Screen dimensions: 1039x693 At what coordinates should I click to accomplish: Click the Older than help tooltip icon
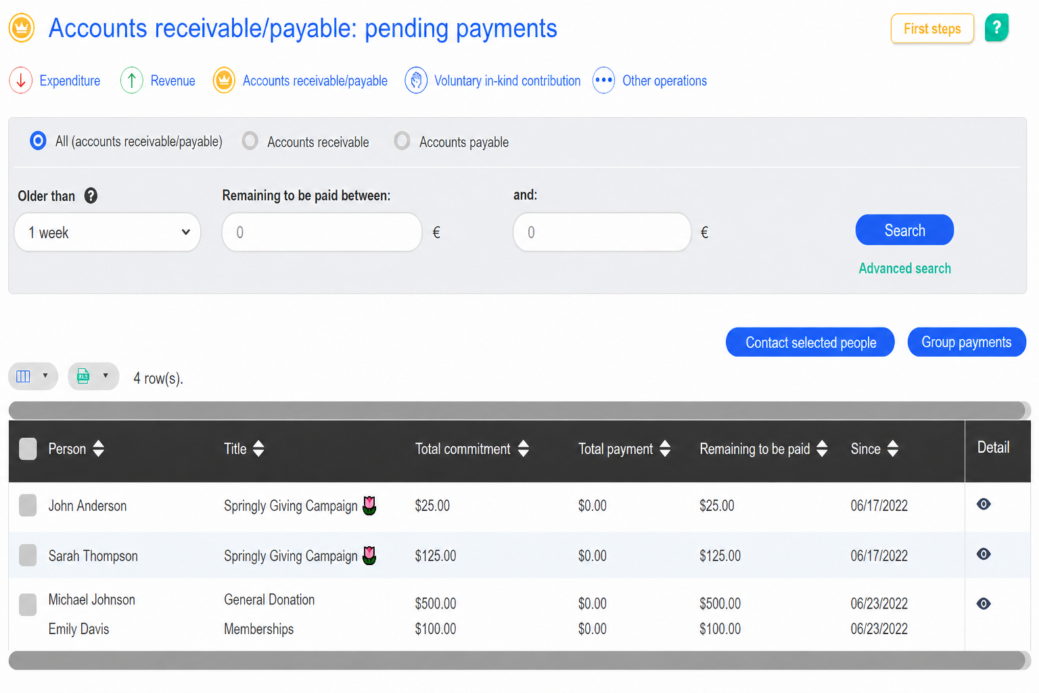[x=91, y=196]
